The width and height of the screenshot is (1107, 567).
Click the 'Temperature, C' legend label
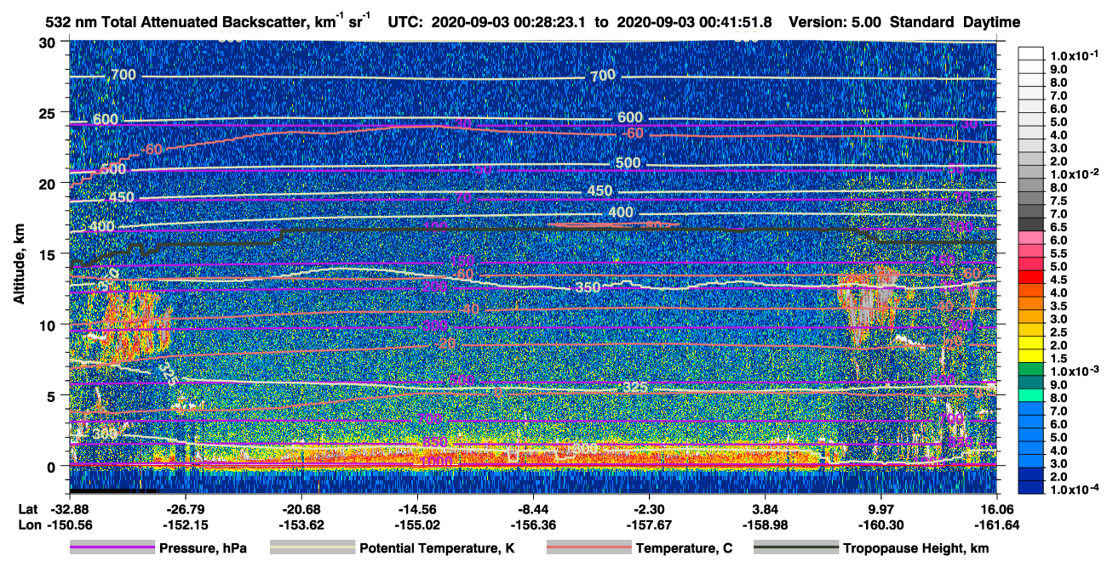click(x=685, y=548)
